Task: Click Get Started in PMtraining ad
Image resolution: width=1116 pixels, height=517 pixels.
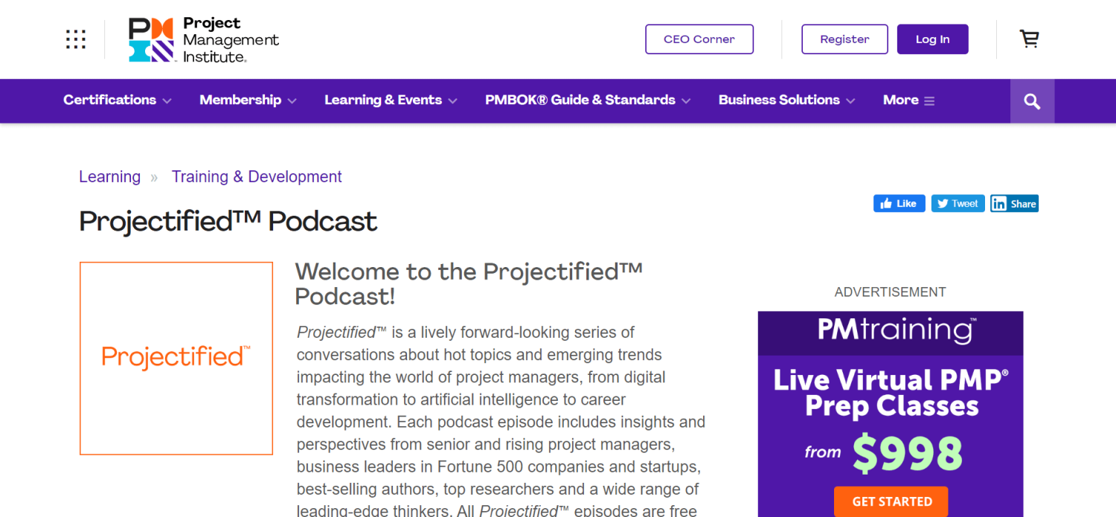Action: (x=891, y=501)
